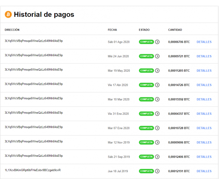
Task: Click the date Mar 19 May 2020
Action: pos(119,71)
